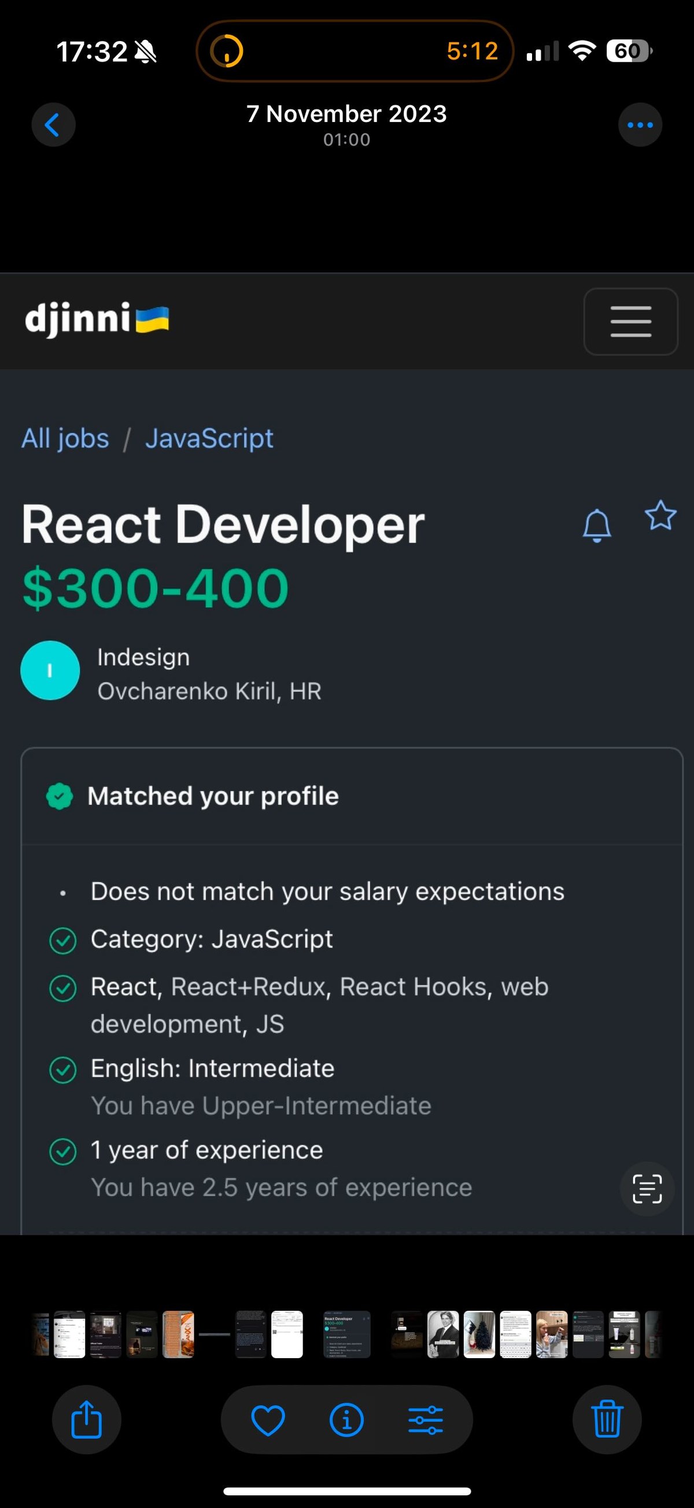Viewport: 694px width, 1508px height.
Task: Open the djinni hamburger menu
Action: pyautogui.click(x=631, y=322)
